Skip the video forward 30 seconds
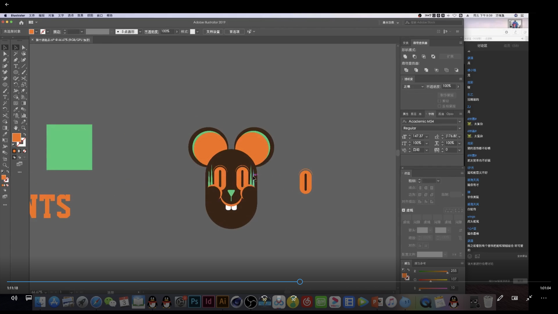 293,298
